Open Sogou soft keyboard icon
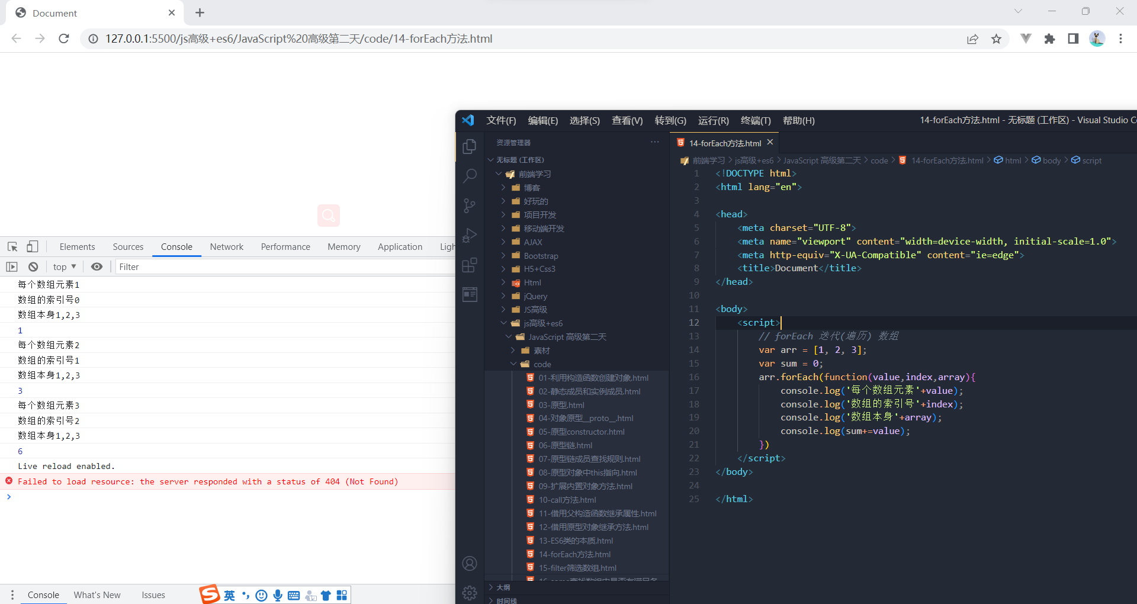 click(x=294, y=595)
